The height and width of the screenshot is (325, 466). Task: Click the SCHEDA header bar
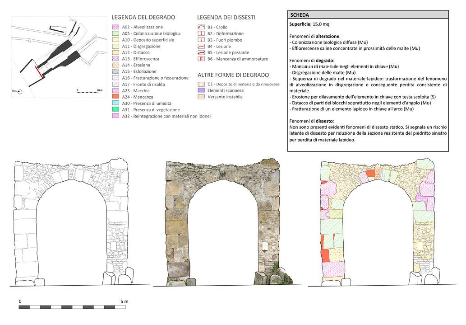368,15
